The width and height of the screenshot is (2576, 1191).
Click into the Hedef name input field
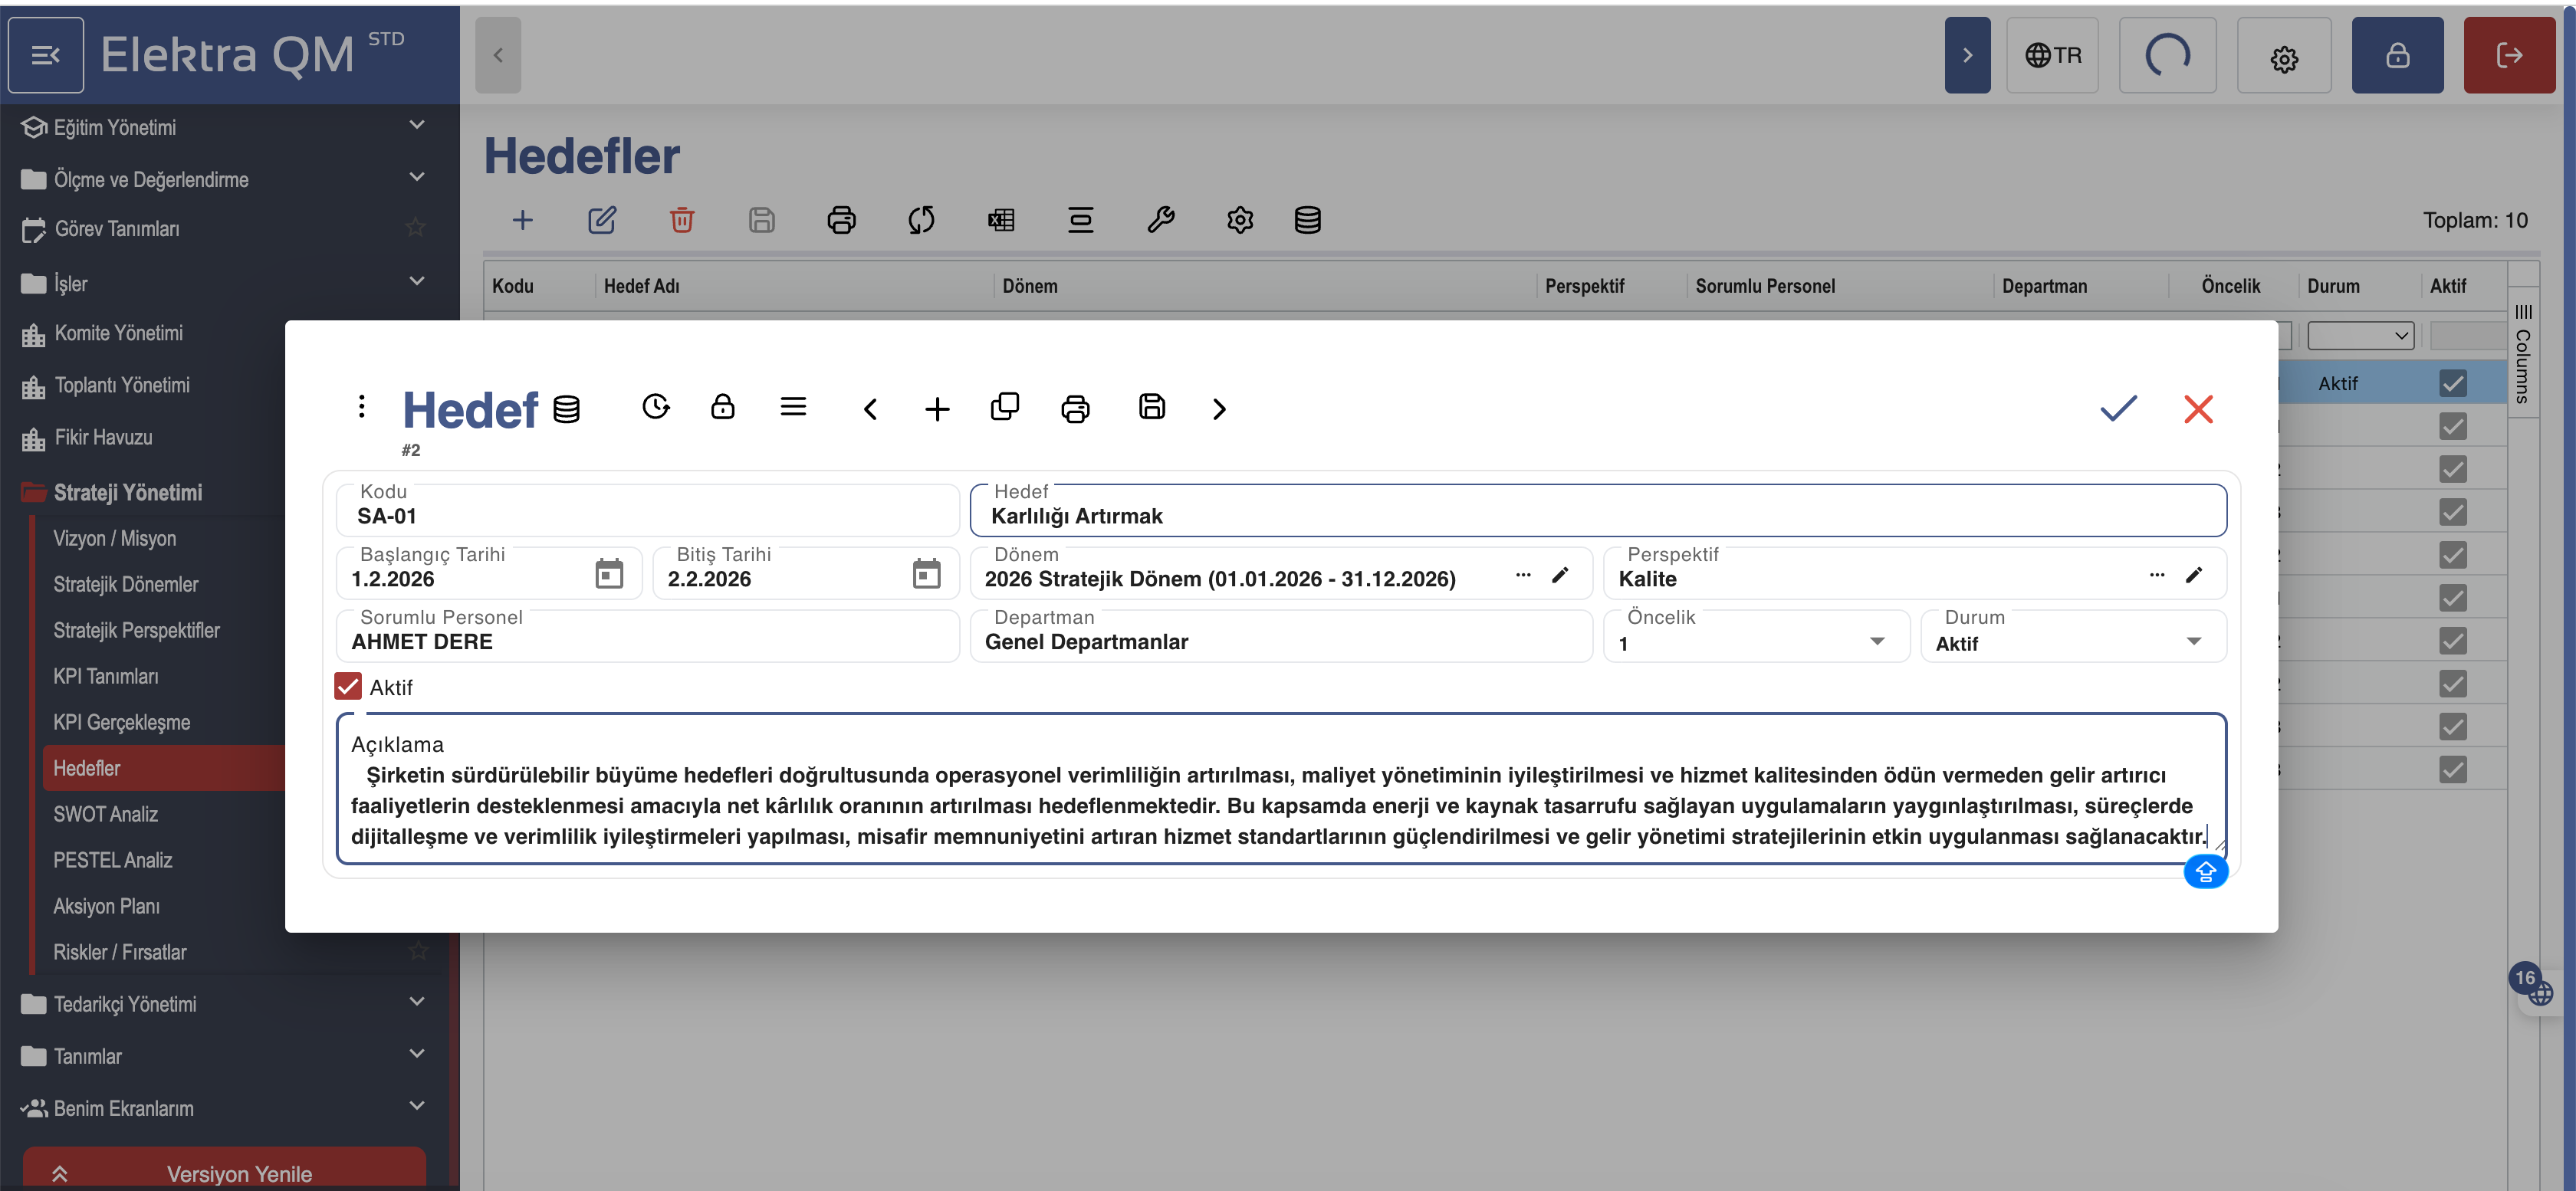[x=1596, y=516]
